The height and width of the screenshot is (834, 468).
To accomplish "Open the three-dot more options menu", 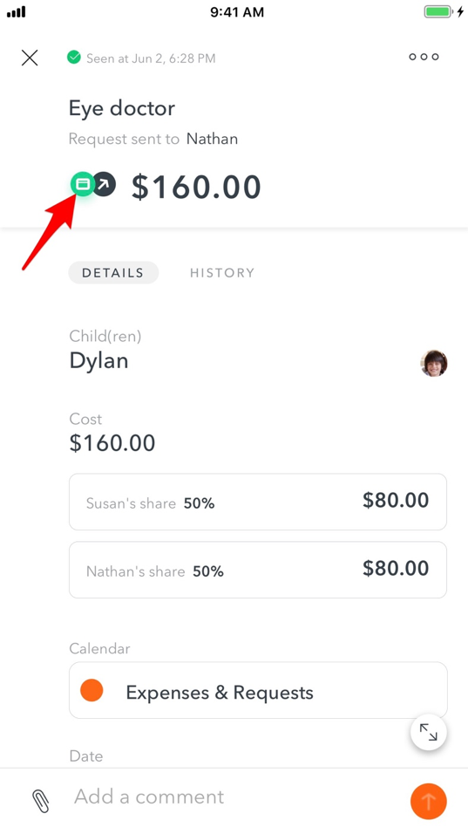I will [x=424, y=57].
